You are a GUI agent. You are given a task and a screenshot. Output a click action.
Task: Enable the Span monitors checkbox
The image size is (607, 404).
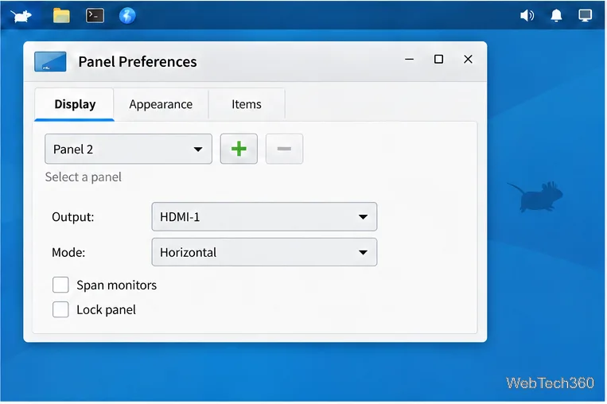[x=60, y=285]
